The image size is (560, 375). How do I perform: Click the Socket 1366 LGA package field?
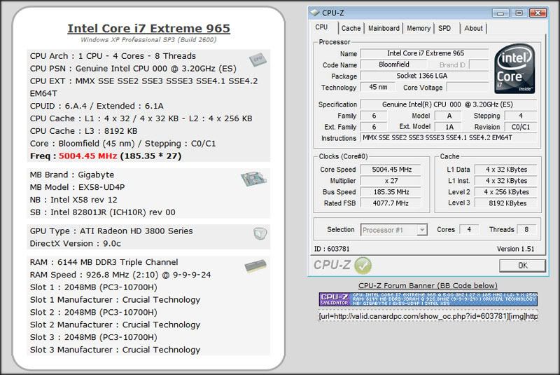click(x=424, y=76)
